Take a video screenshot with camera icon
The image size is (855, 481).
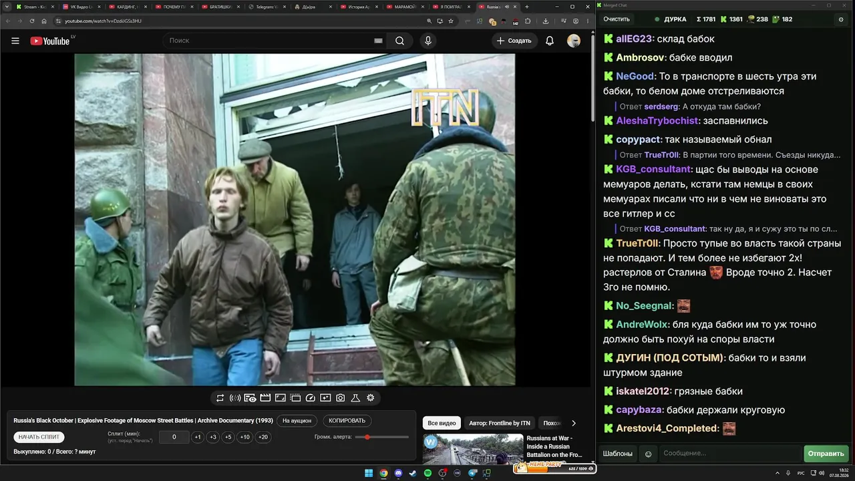point(340,398)
